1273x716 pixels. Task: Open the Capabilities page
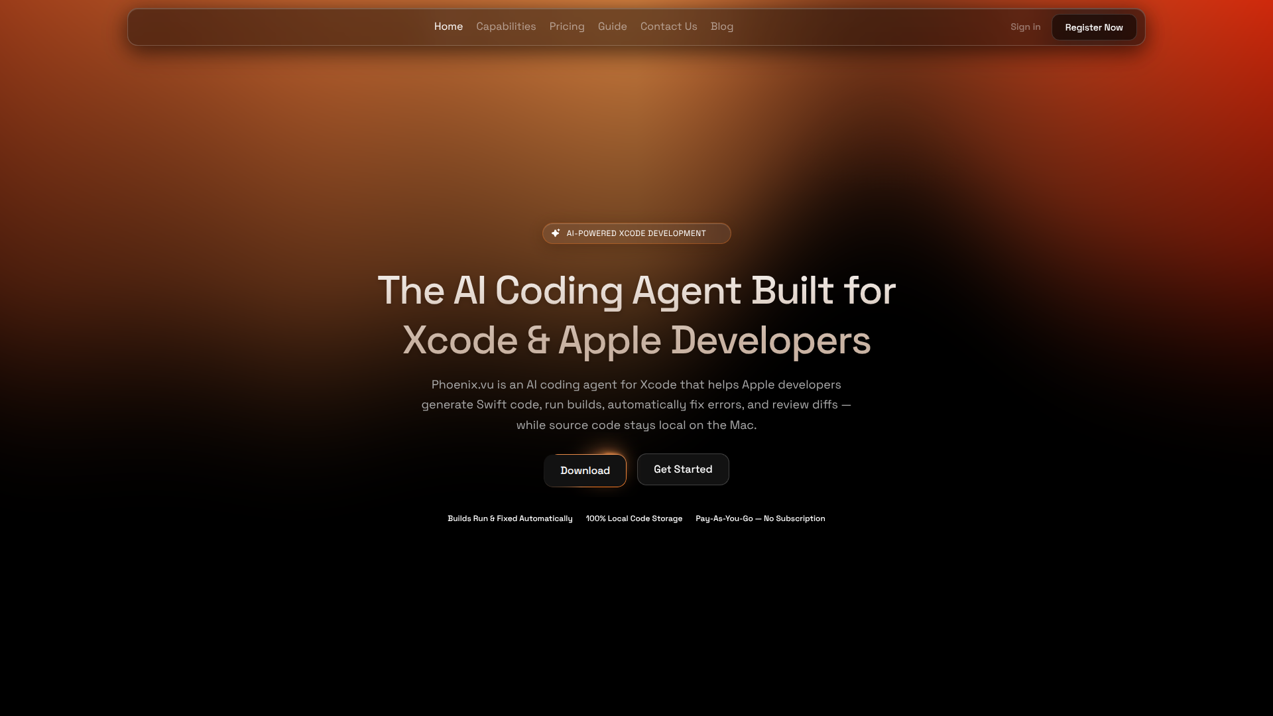pos(506,27)
